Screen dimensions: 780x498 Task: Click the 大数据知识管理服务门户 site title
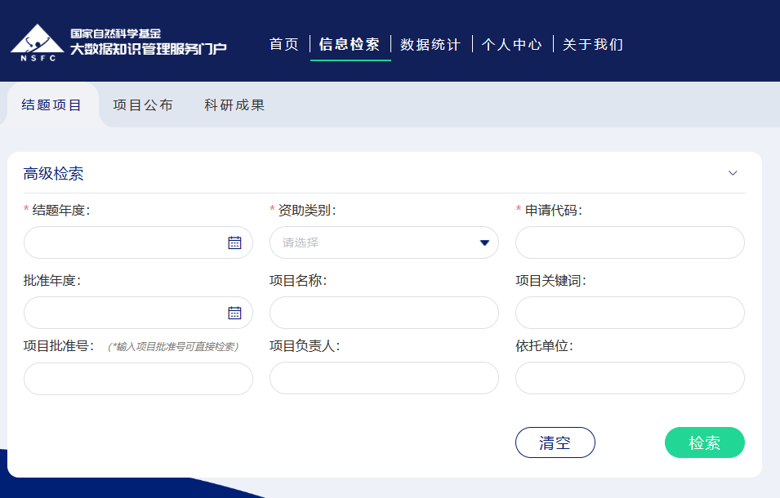(148, 49)
